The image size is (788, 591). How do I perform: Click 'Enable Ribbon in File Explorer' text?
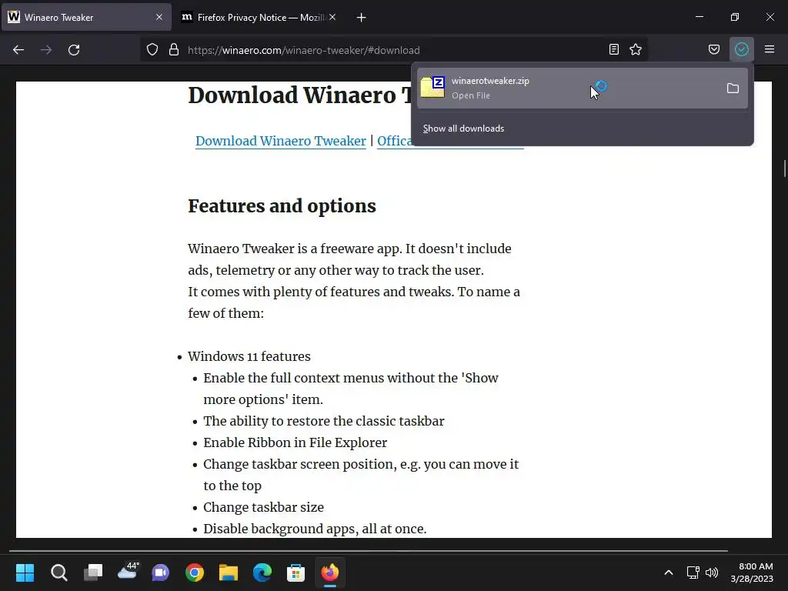(x=295, y=442)
